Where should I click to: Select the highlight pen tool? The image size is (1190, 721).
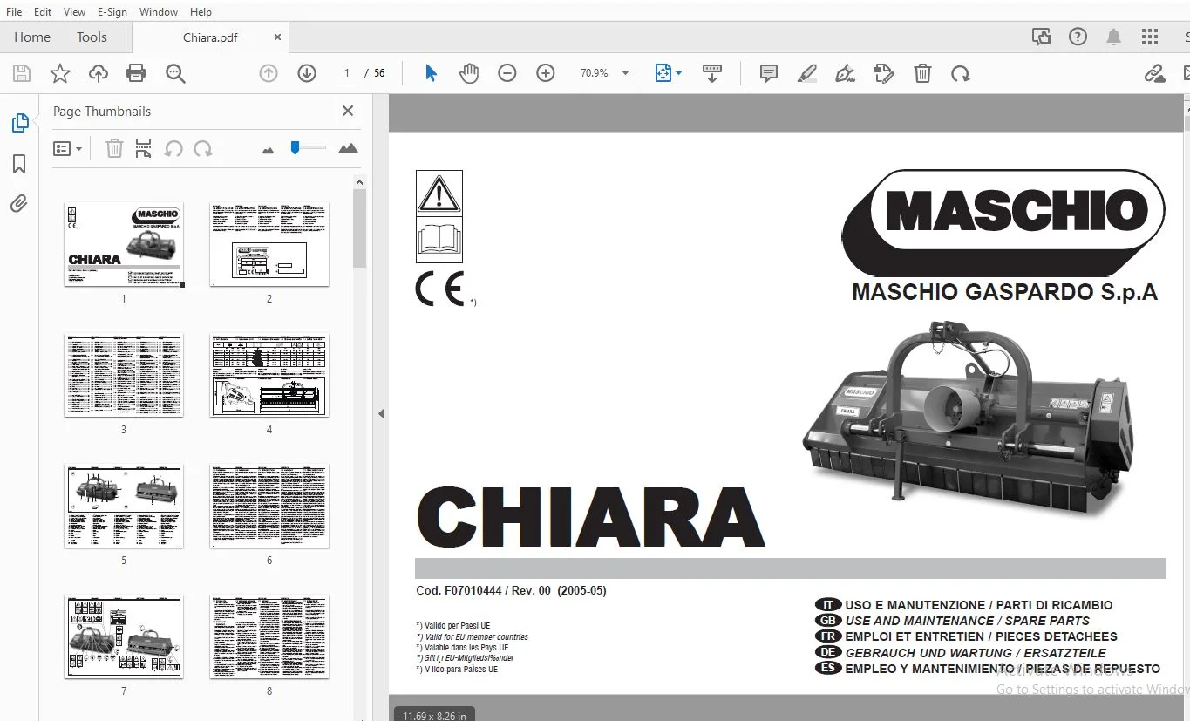(807, 74)
